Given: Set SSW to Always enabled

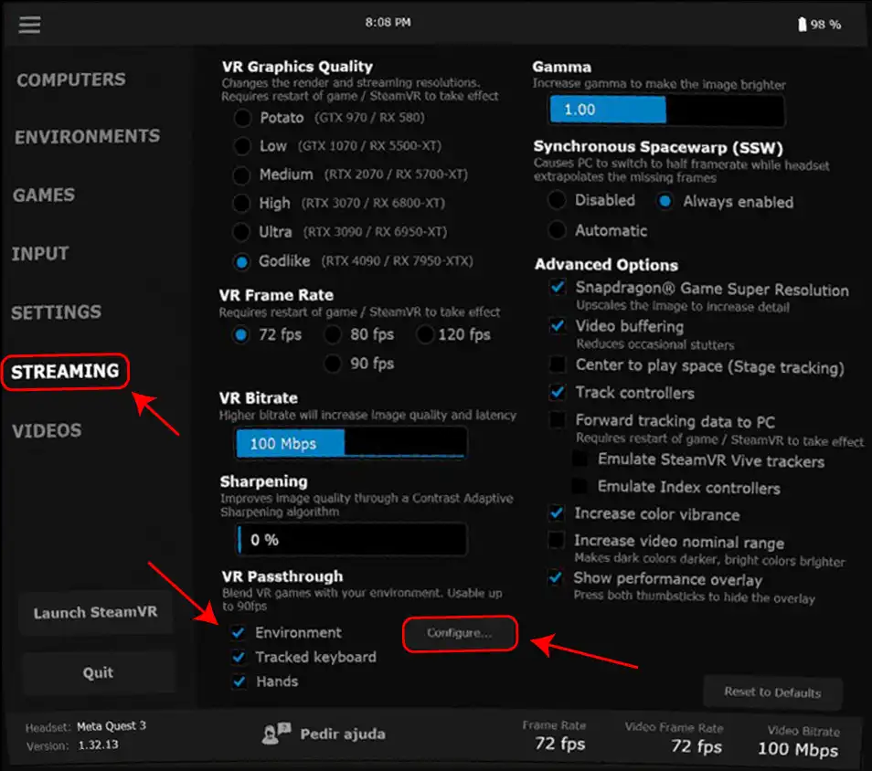Looking at the screenshot, I should tap(665, 201).
